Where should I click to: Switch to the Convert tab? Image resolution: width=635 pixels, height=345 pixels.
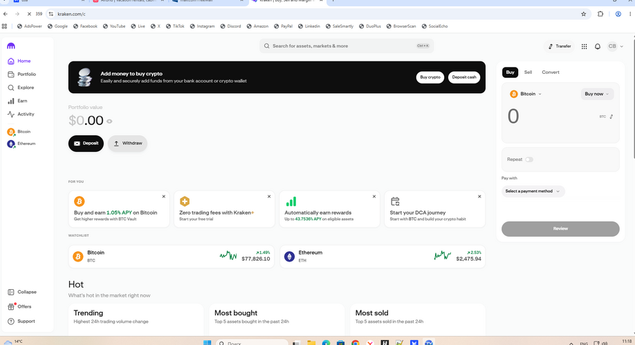tap(551, 72)
